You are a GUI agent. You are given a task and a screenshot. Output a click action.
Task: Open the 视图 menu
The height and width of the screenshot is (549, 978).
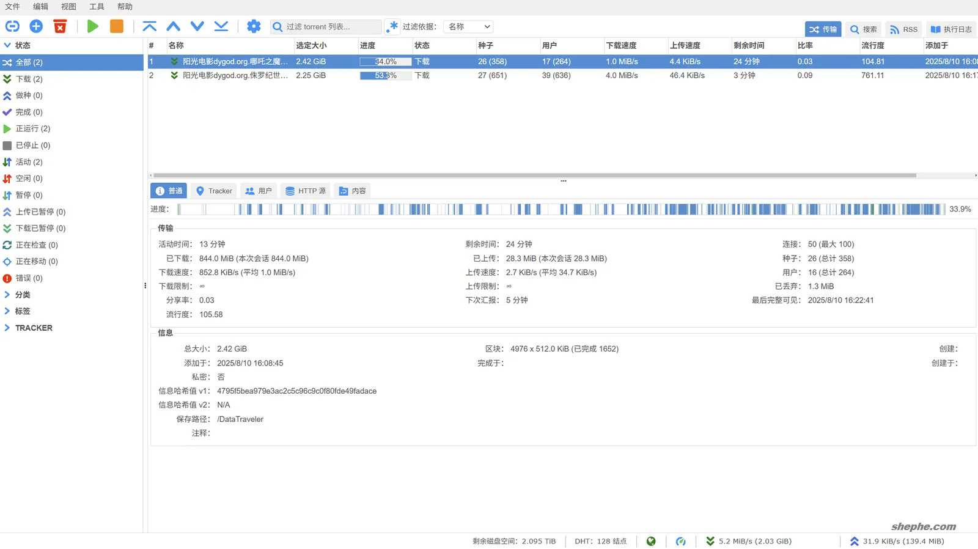(68, 7)
